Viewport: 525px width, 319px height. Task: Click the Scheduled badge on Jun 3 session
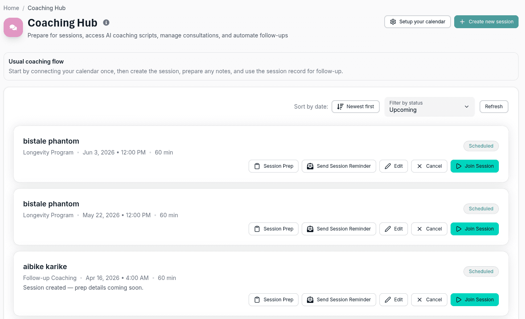[481, 146]
